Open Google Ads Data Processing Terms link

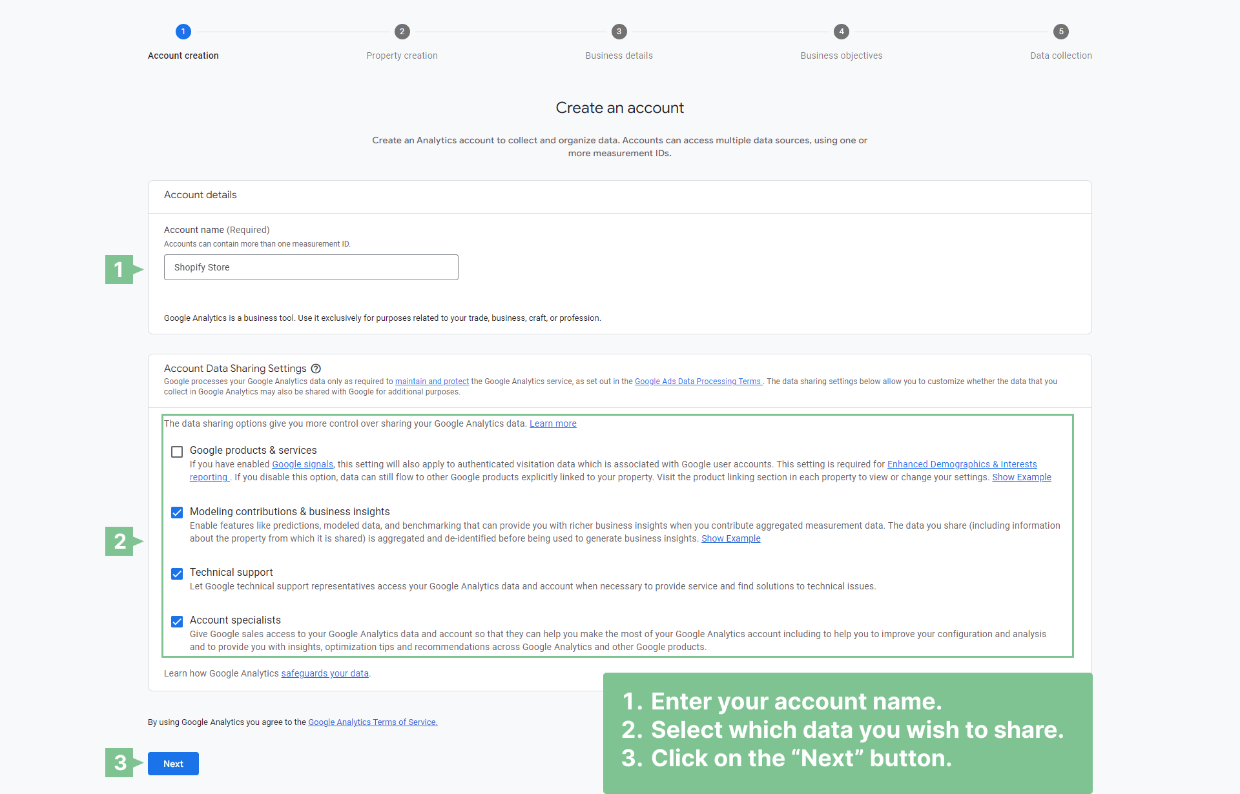[698, 382]
